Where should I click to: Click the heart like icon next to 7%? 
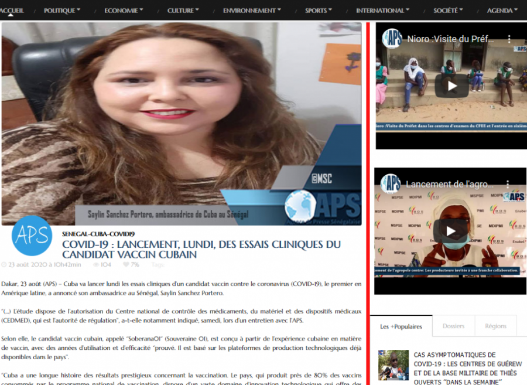click(126, 265)
